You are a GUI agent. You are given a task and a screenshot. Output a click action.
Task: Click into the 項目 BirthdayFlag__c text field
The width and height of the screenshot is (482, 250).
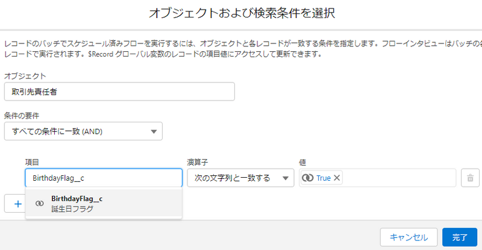pyautogui.click(x=103, y=178)
